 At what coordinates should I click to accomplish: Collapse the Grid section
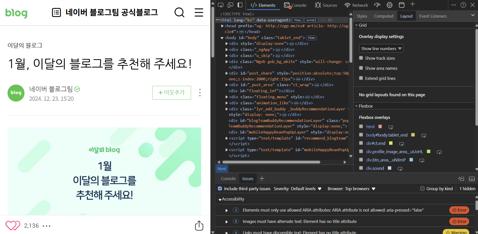[x=357, y=25]
